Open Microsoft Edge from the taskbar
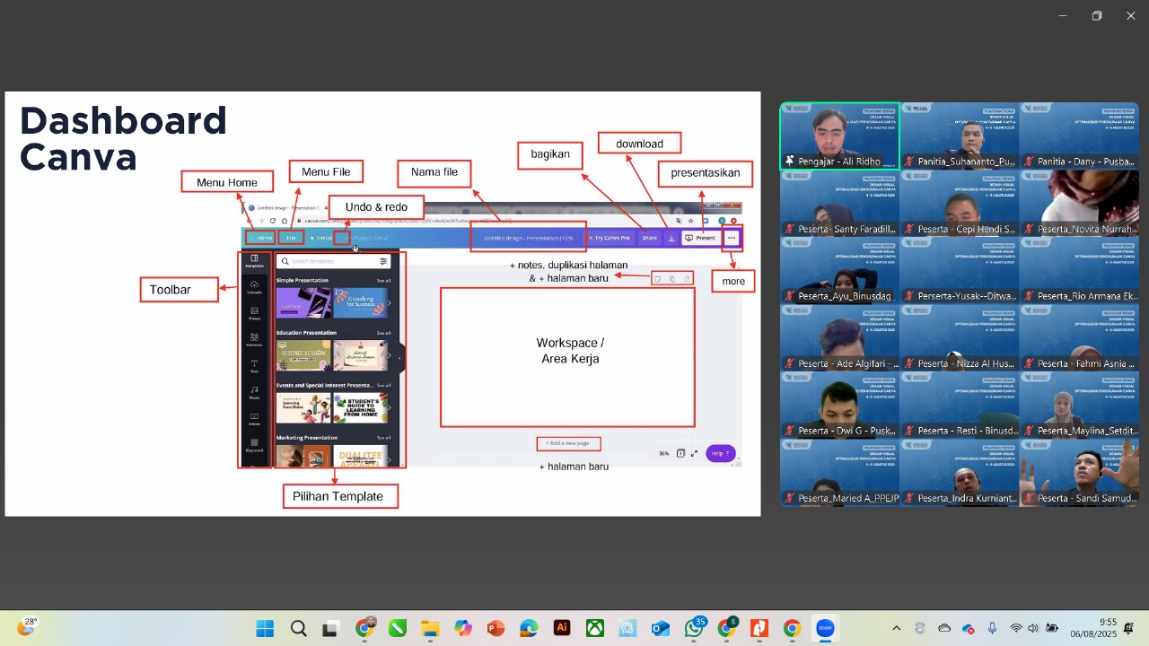Image resolution: width=1149 pixels, height=646 pixels. (x=529, y=628)
